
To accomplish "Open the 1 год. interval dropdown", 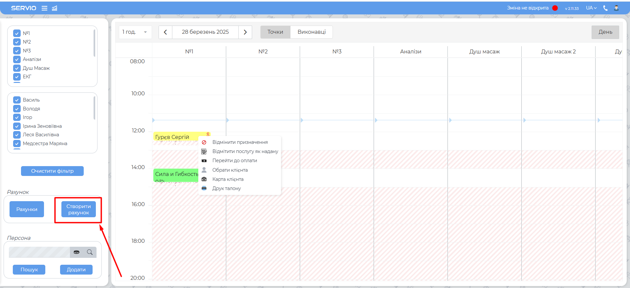I will tap(135, 32).
